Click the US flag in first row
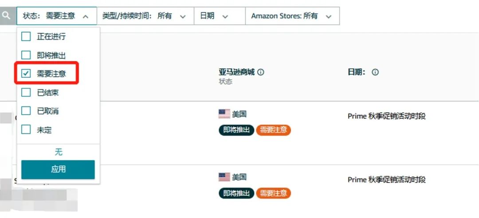479x218 pixels. click(224, 114)
